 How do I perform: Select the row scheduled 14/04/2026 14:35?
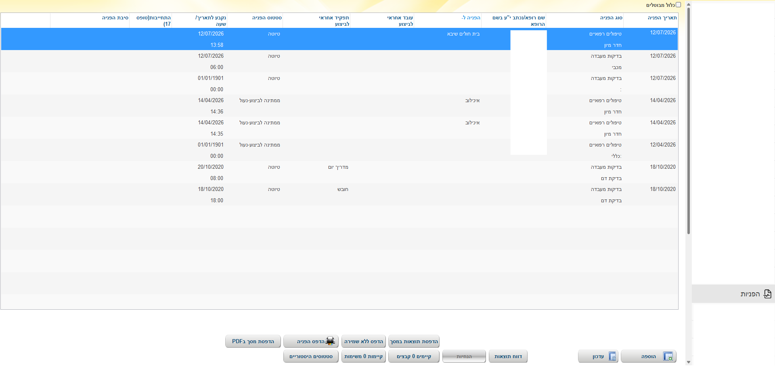click(x=339, y=128)
